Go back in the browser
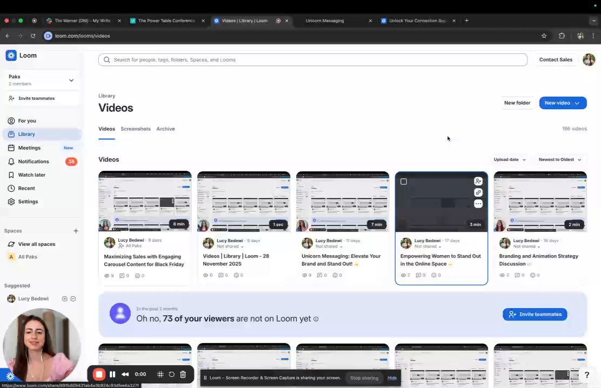This screenshot has height=388, width=601. click(8, 36)
